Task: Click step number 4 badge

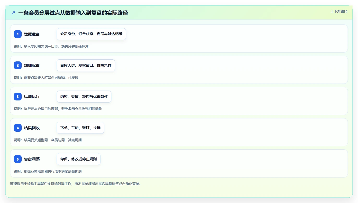Action: click(x=18, y=128)
